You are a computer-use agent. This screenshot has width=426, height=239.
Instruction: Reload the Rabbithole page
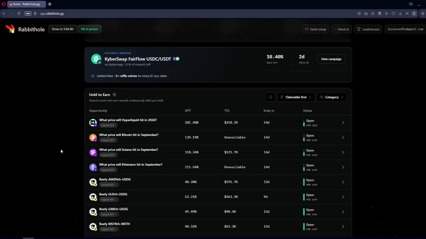point(19,13)
